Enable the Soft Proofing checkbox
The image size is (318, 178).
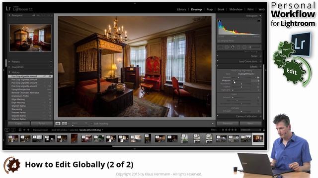[x=91, y=124]
